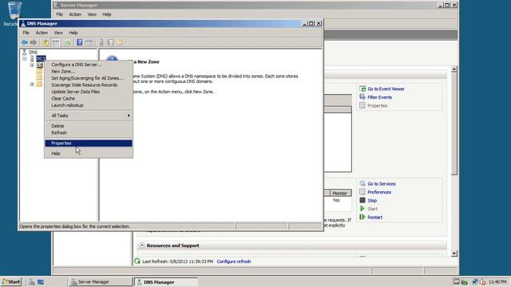
Task: Open the DNS Manager Action menu
Action: [42, 33]
